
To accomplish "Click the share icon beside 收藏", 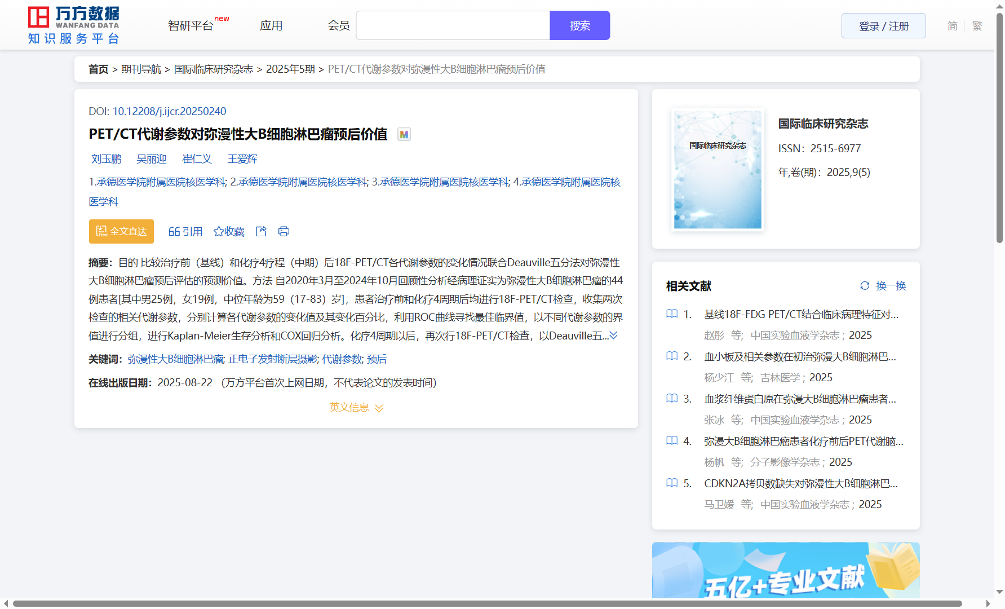I will (x=261, y=231).
